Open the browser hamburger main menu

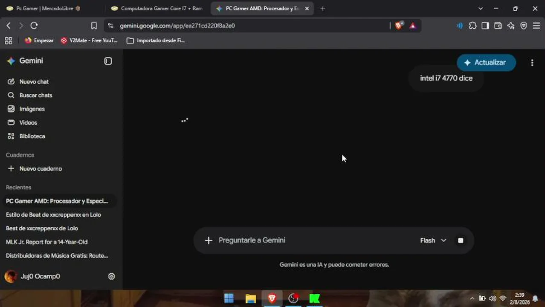coord(536,26)
